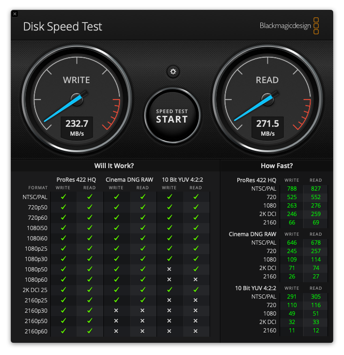The width and height of the screenshot is (344, 355).
Task: Click ProRes read checkmark for 2160p60
Action: 90,331
